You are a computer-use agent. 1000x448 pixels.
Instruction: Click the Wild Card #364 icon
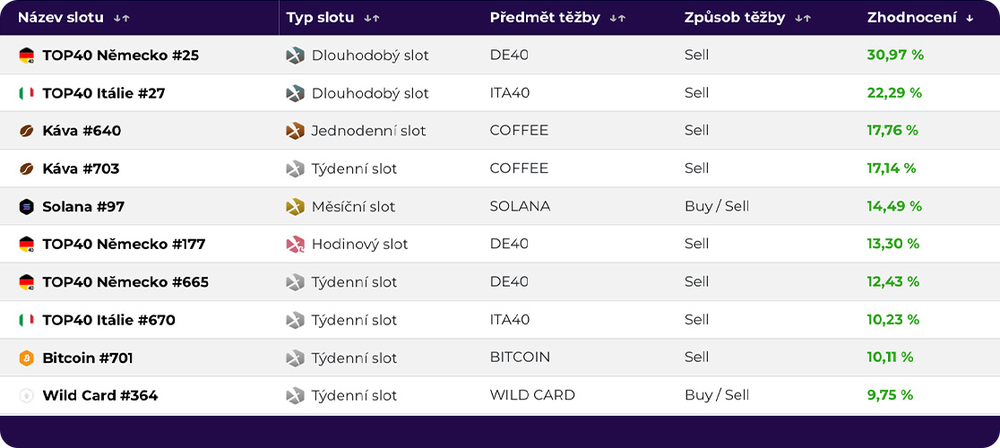(26, 396)
